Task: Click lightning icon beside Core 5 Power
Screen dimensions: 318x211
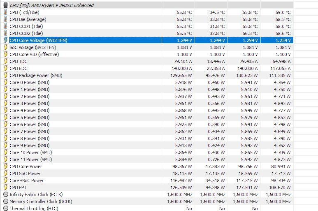Action: tap(6, 117)
